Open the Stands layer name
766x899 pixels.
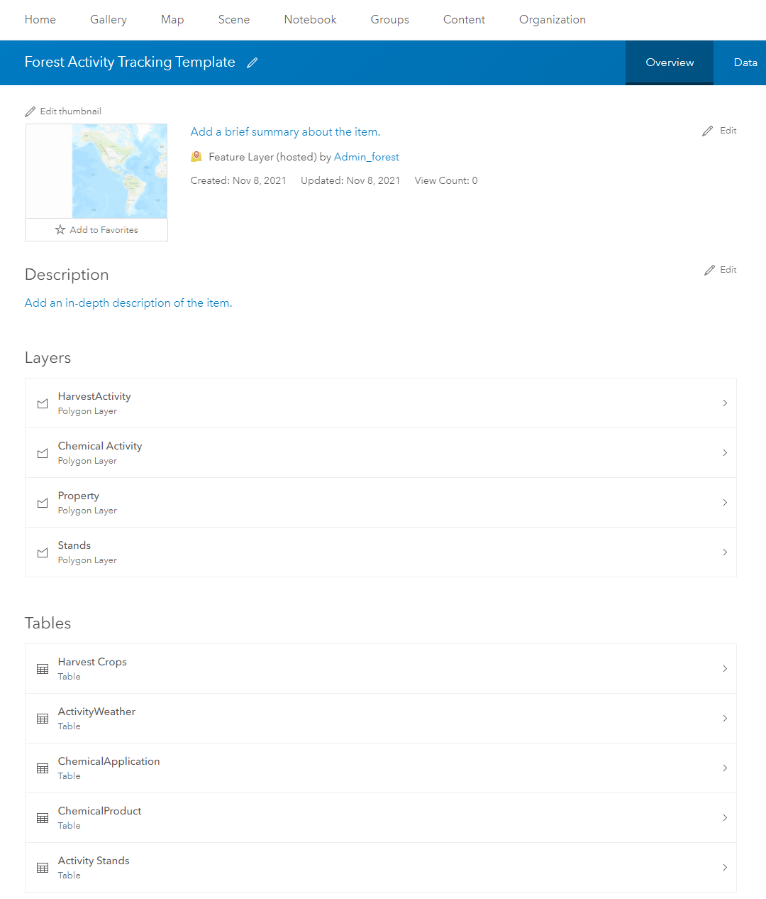74,545
